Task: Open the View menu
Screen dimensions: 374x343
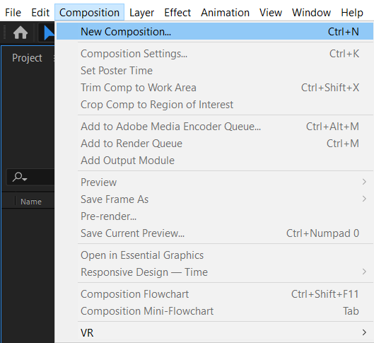Action: pos(271,13)
